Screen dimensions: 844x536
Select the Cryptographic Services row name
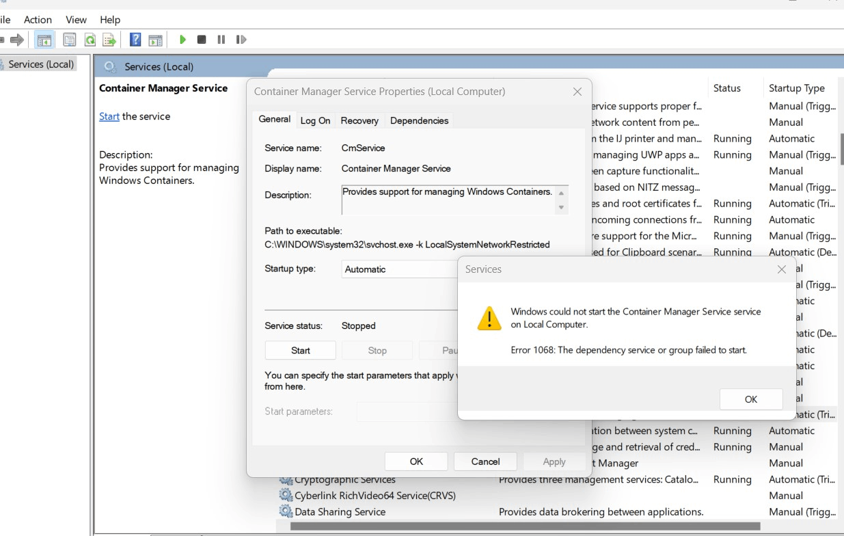click(x=345, y=480)
